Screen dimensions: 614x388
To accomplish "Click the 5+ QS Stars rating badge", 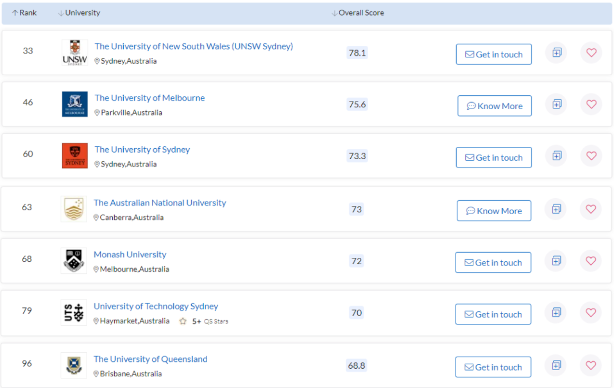I will (204, 321).
